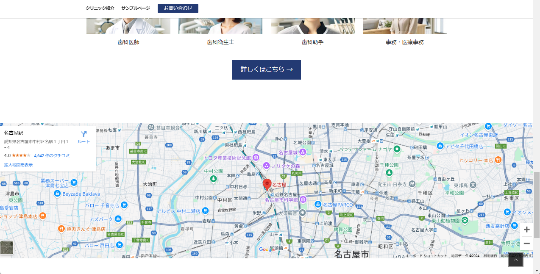Screen dimensions: 540x274
Task: Select the 東山動植物園 zoo marker
Action: (465, 220)
